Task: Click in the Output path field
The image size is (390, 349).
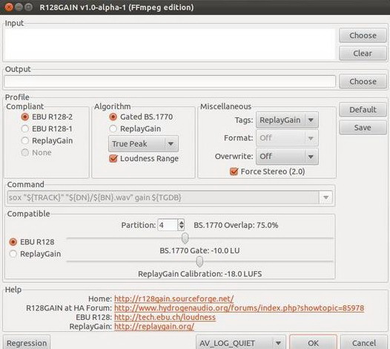Action: (170, 82)
